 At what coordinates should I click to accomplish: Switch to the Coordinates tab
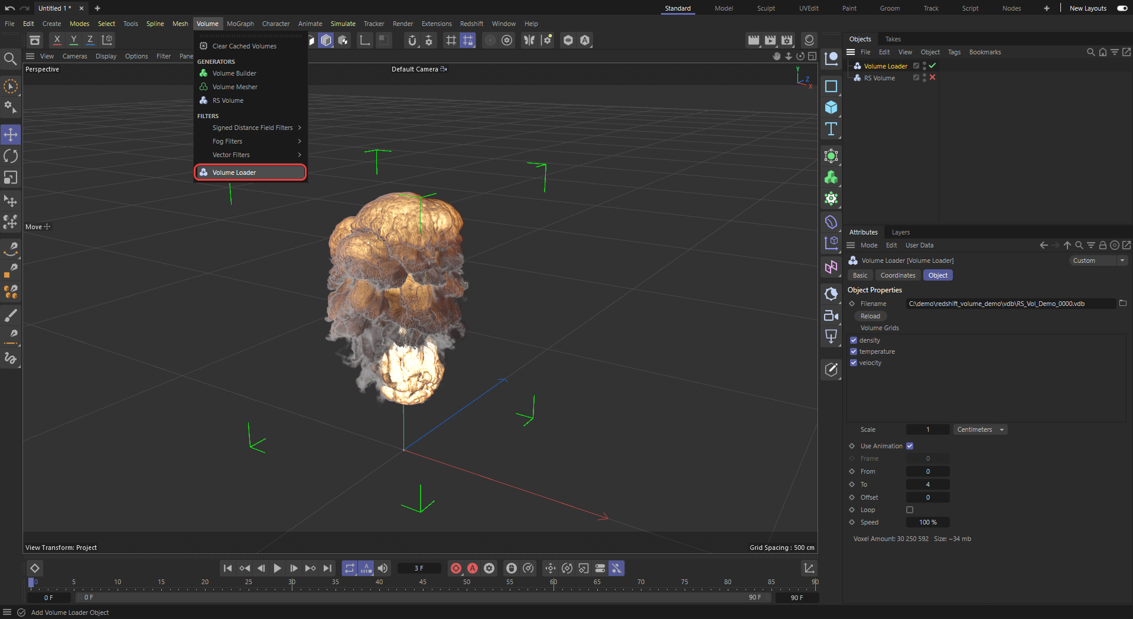(x=897, y=275)
